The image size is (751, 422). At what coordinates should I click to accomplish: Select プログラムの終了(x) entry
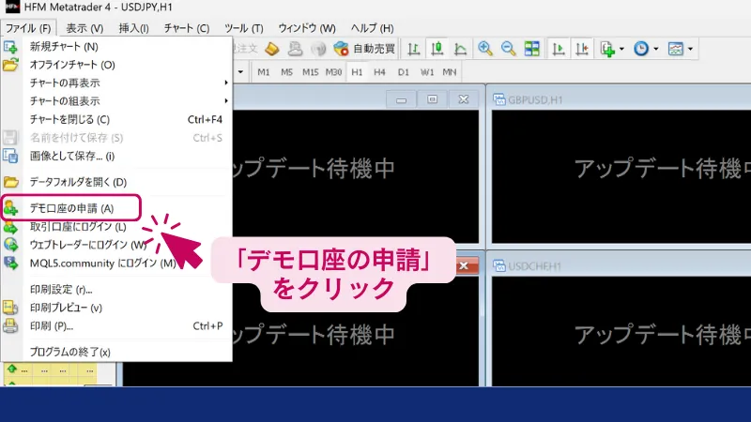click(x=115, y=352)
